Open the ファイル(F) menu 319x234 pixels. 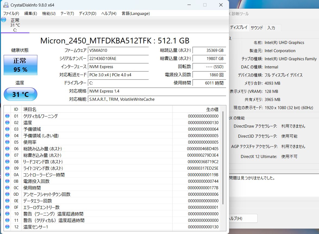(11, 13)
